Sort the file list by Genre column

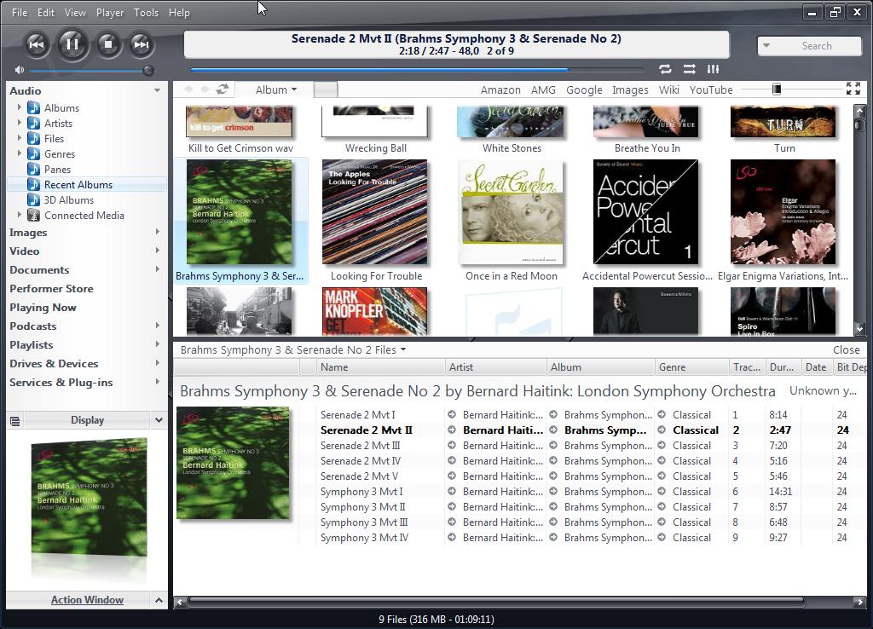tap(691, 366)
